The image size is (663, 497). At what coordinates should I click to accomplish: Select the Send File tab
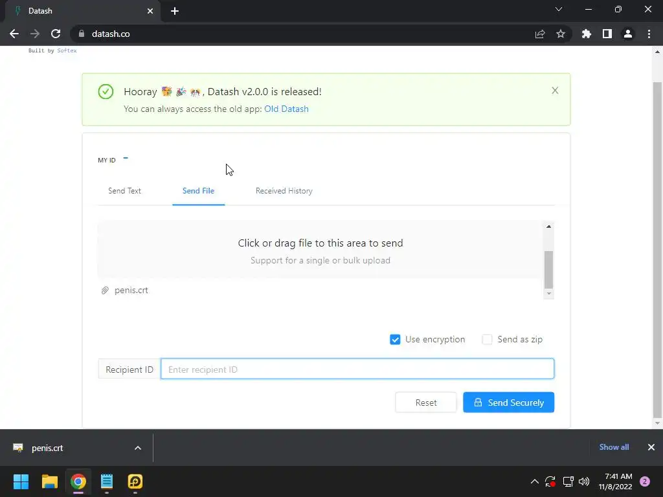tap(198, 191)
